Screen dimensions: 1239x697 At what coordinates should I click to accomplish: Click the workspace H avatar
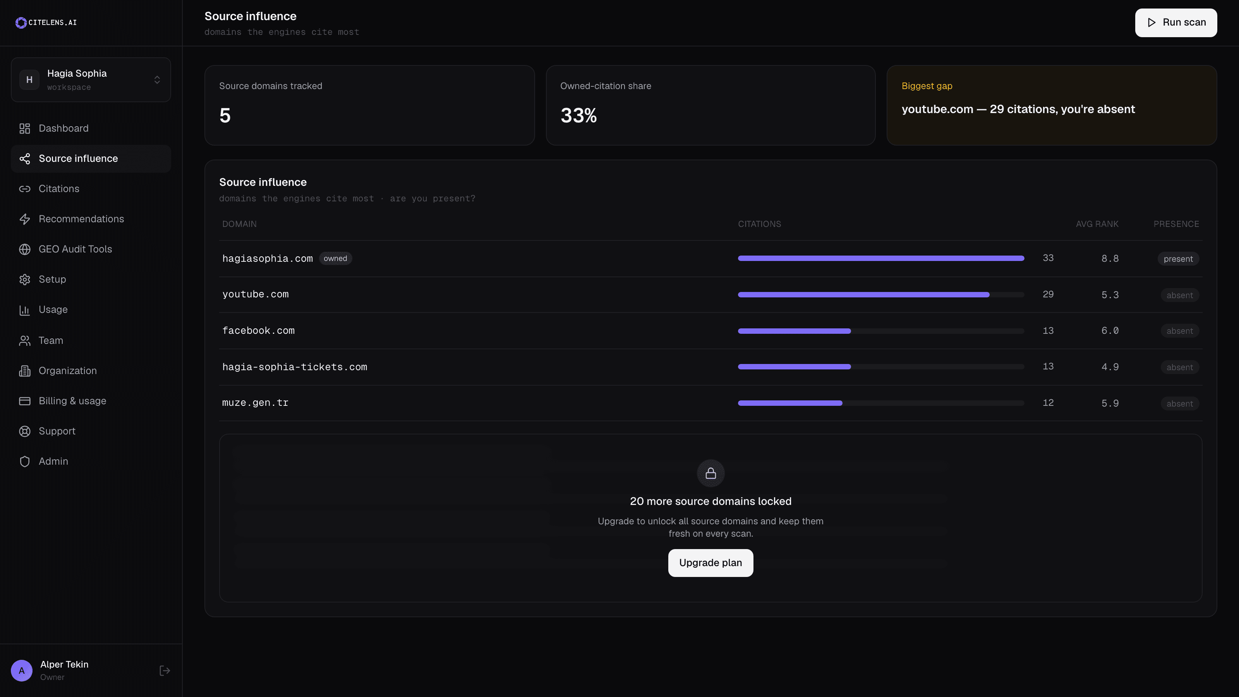coord(29,80)
